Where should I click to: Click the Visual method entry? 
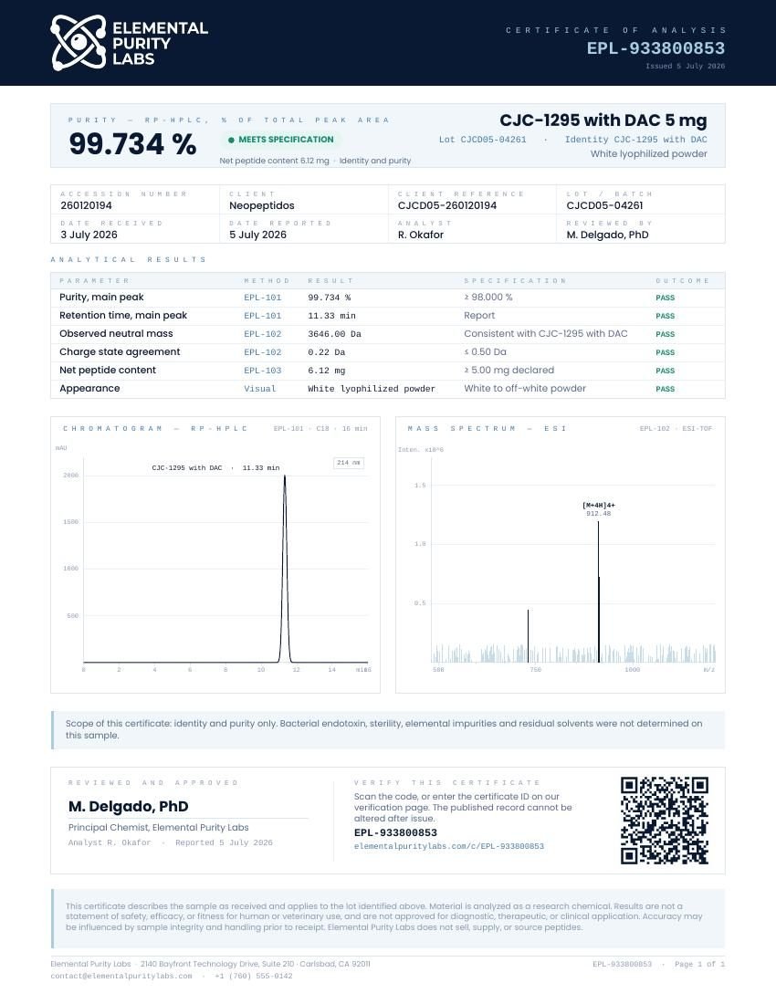click(260, 389)
